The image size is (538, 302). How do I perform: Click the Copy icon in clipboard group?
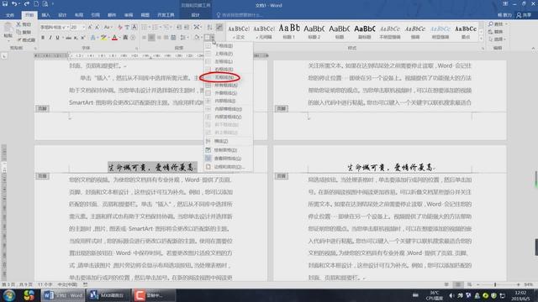[x=18, y=32]
